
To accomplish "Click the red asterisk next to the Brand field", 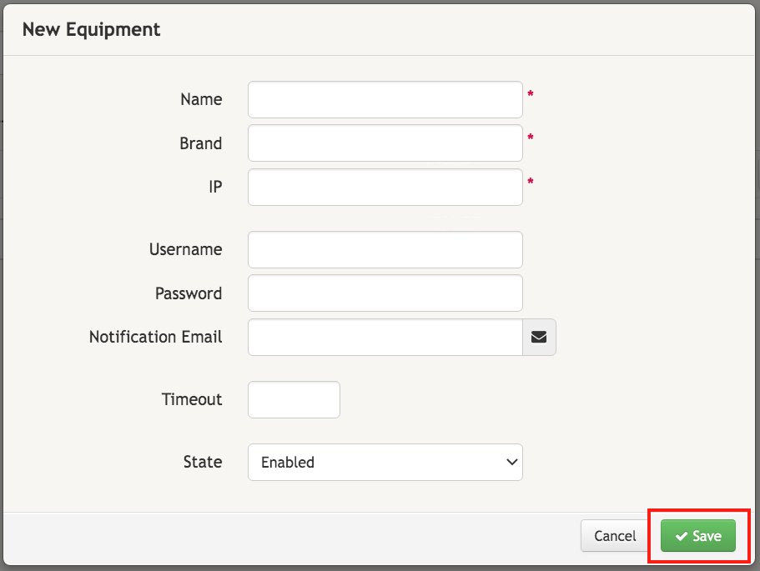I will pyautogui.click(x=531, y=136).
